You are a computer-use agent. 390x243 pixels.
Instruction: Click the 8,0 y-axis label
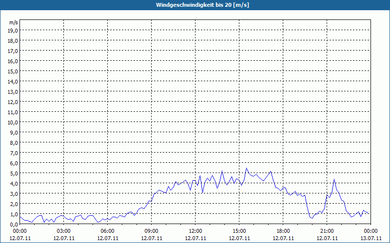click(x=14, y=143)
